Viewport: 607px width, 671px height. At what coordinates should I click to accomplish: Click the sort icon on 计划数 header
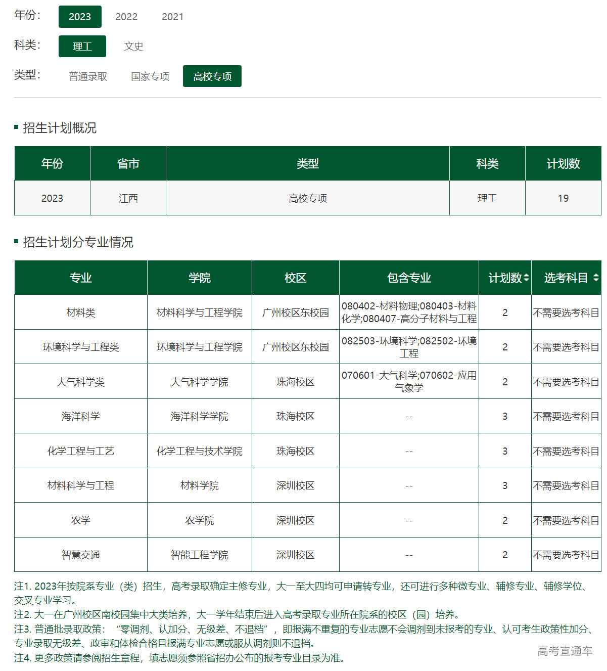coord(527,277)
